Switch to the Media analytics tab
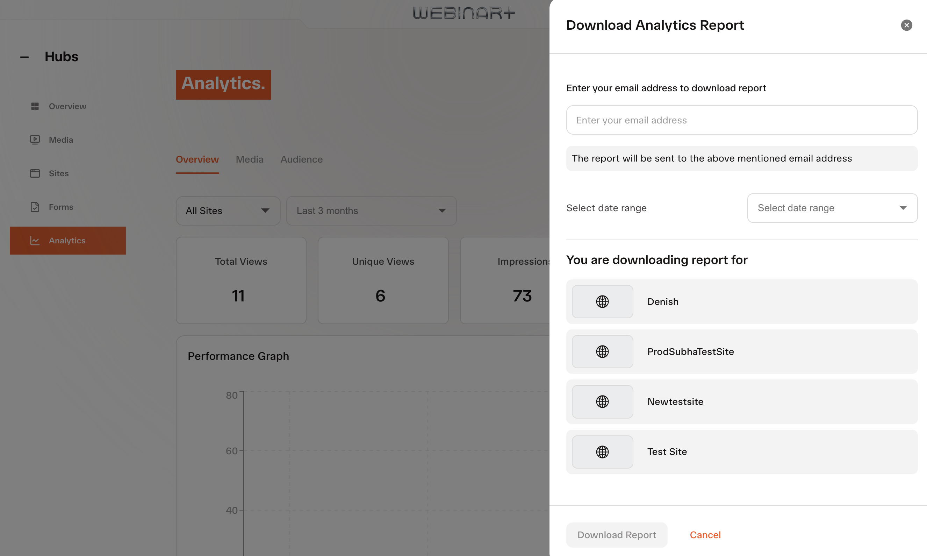Image resolution: width=927 pixels, height=556 pixels. [249, 159]
